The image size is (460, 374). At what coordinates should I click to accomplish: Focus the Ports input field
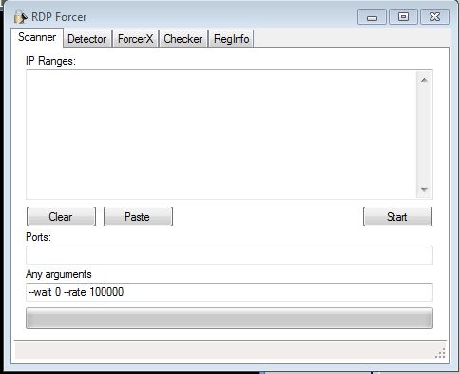[x=229, y=255]
